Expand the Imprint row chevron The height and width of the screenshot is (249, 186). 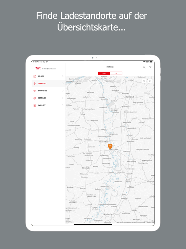point(63,105)
